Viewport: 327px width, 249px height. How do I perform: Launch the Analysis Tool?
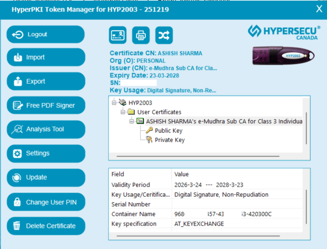point(46,129)
